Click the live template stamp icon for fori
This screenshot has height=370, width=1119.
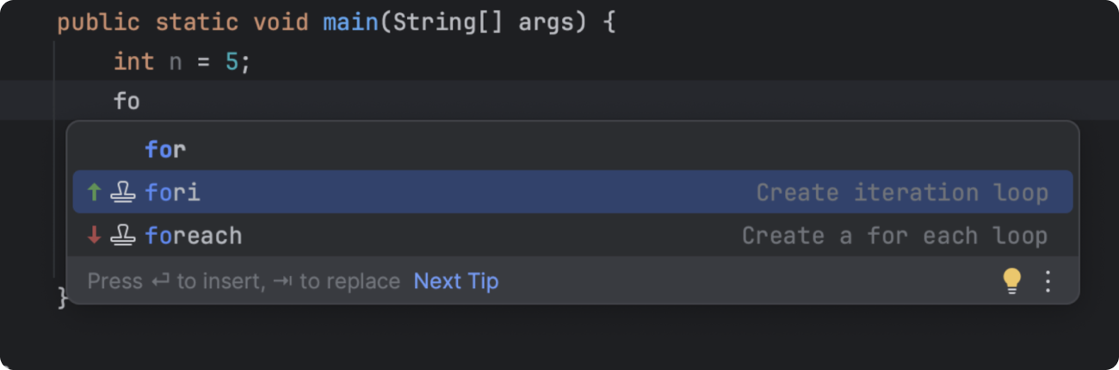click(123, 193)
